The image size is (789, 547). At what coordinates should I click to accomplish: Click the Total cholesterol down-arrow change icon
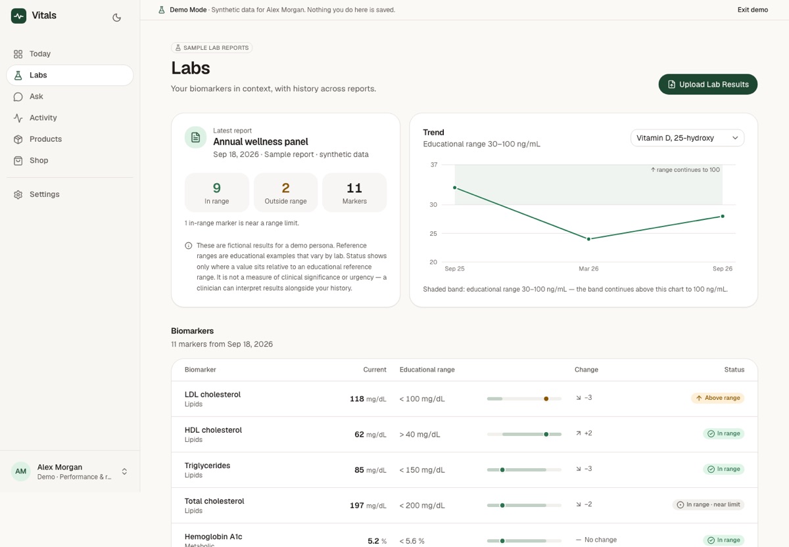tap(579, 504)
